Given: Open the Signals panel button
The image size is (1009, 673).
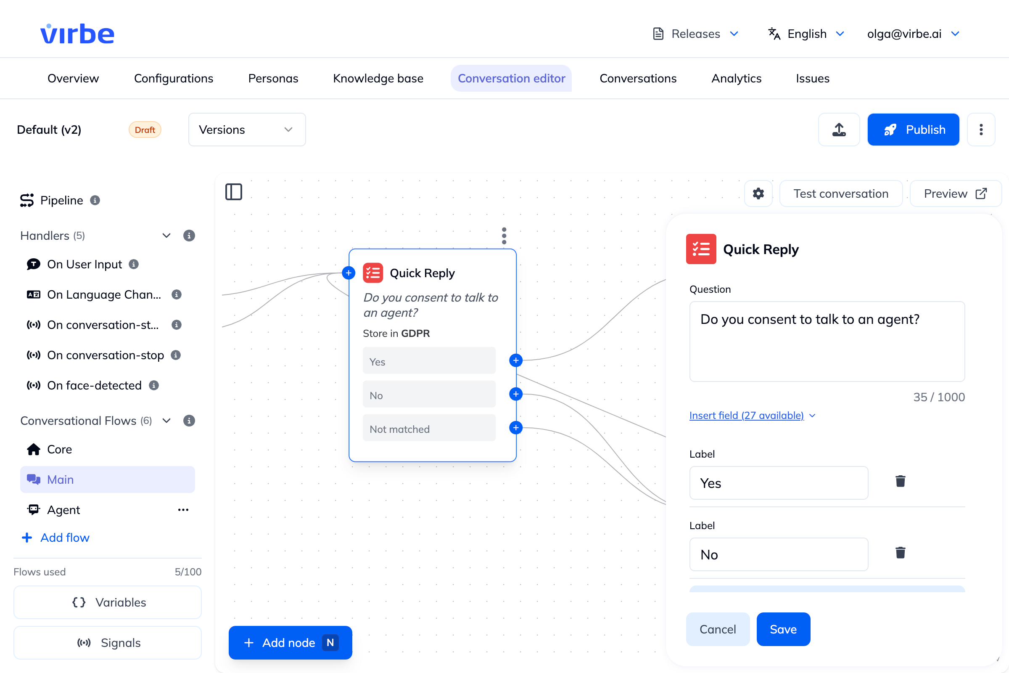Looking at the screenshot, I should pyautogui.click(x=107, y=643).
